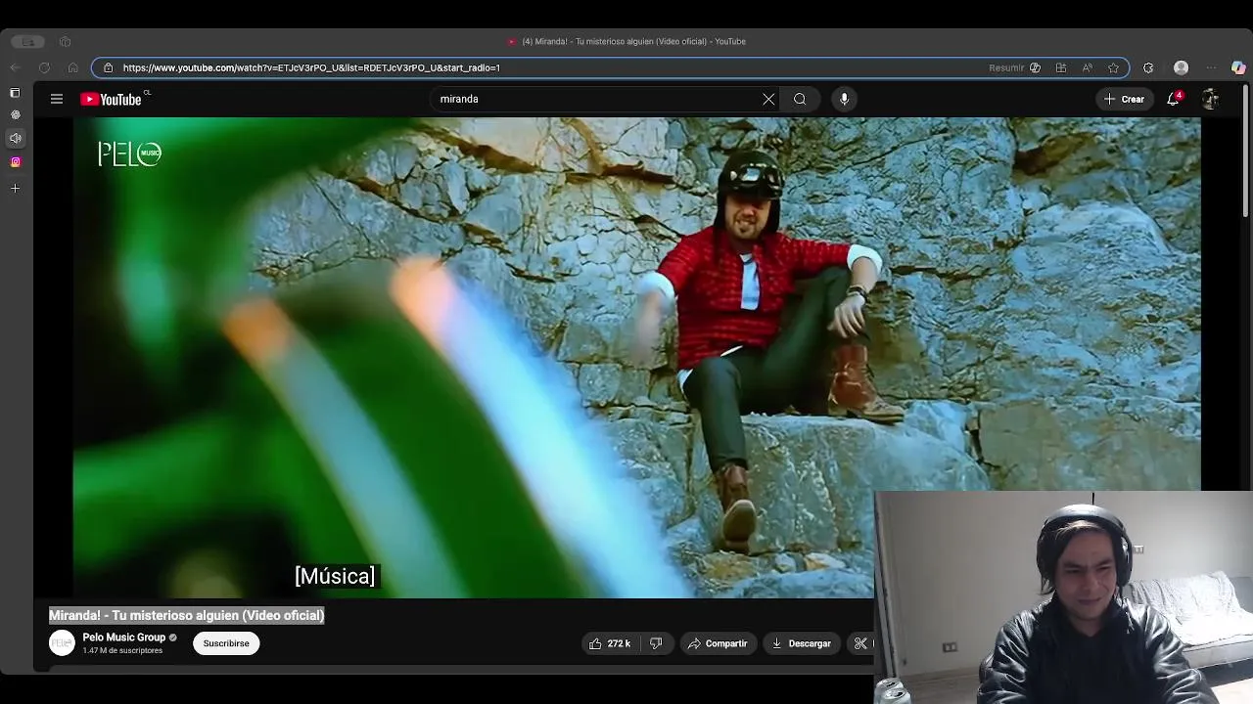Viewport: 1253px width, 704px height.
Task: Add a new sidebar item with plus
Action: 15,188
